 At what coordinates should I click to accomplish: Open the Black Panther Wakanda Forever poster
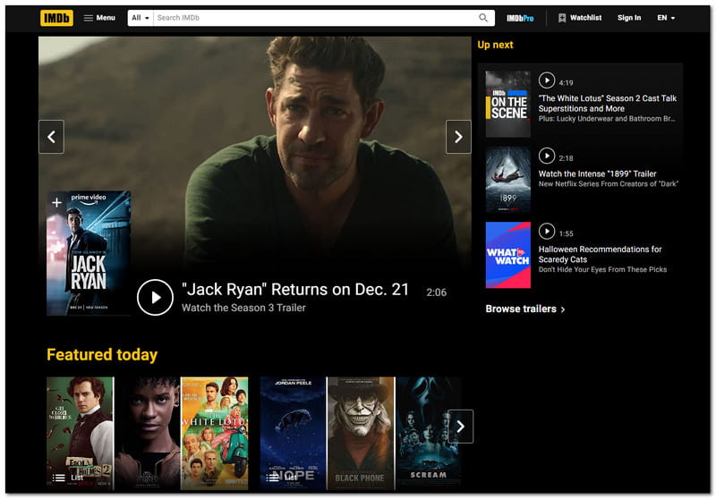[x=147, y=434]
